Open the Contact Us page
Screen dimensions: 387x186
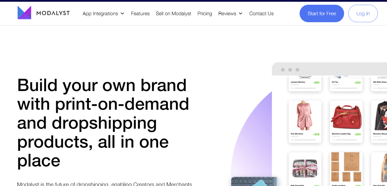point(261,14)
